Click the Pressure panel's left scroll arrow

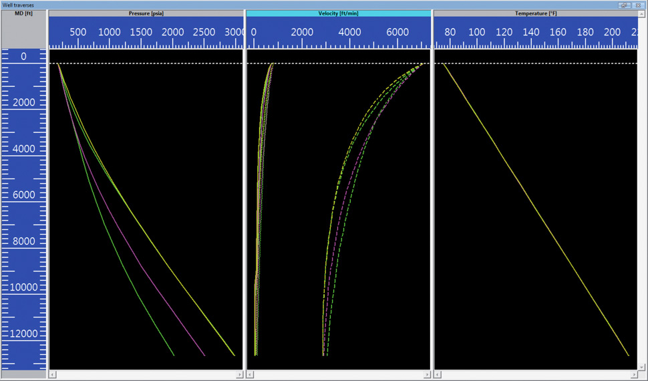(x=53, y=375)
